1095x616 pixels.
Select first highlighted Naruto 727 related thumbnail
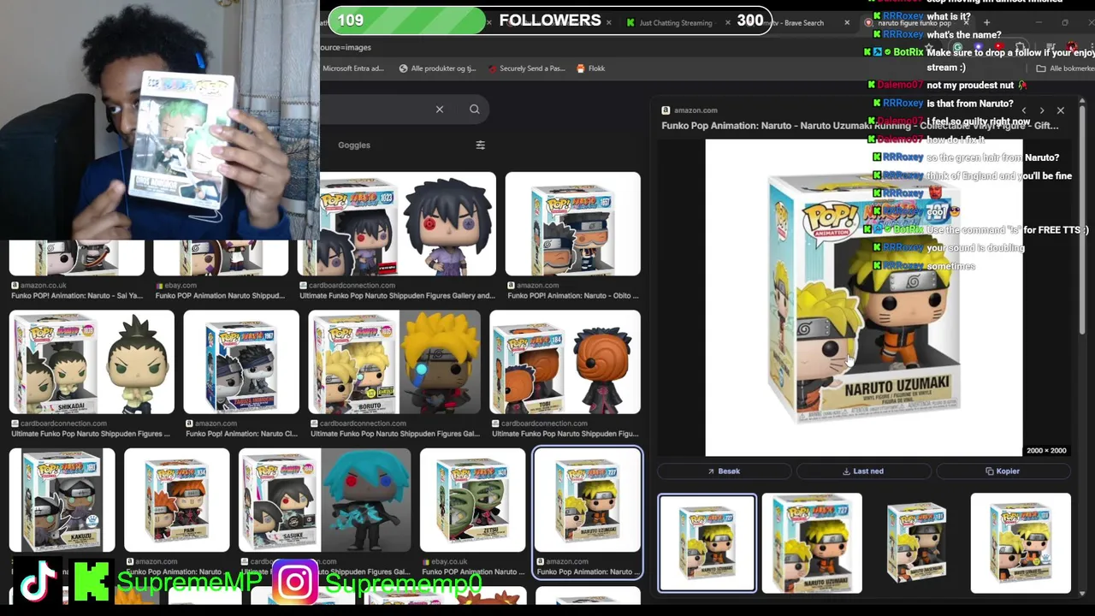tap(707, 543)
